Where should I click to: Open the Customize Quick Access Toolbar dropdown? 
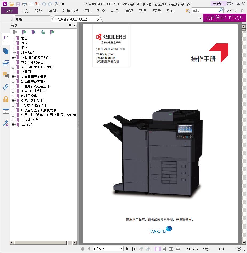[63, 4]
